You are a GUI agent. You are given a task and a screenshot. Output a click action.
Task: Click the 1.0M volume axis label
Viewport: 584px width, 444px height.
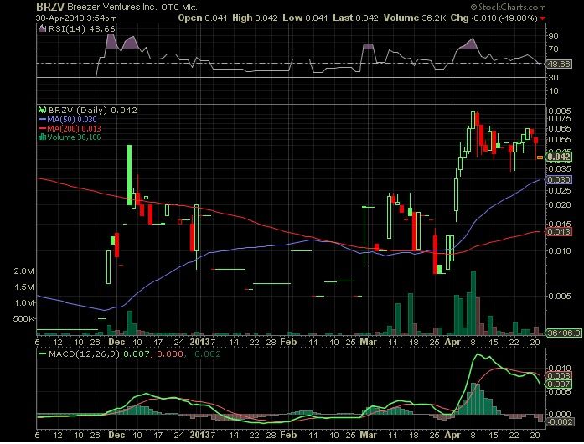(x=24, y=302)
